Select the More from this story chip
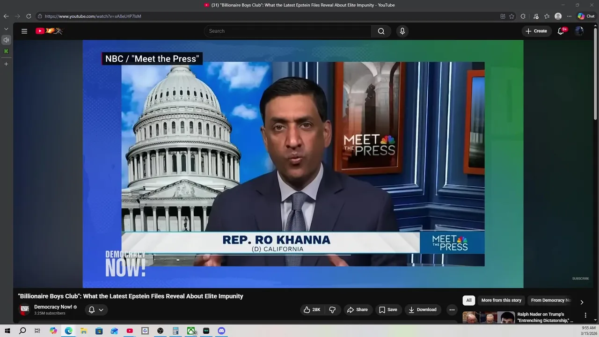This screenshot has height=337, width=599. tap(501, 300)
